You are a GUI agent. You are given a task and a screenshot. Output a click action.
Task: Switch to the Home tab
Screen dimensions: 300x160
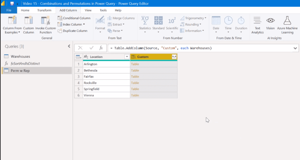(25, 10)
